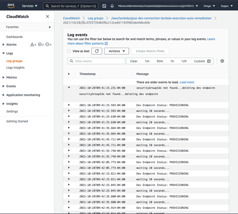The image size is (238, 214).
Task: Open Dashboards from the sidebar
Action: (x=14, y=37)
